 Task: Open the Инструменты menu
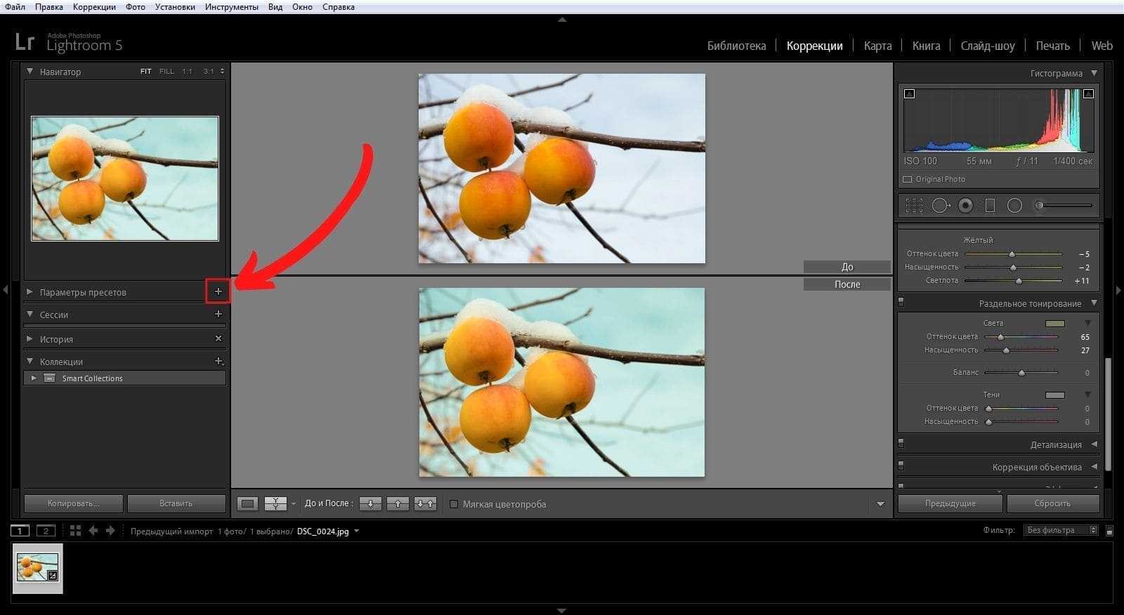pyautogui.click(x=231, y=7)
